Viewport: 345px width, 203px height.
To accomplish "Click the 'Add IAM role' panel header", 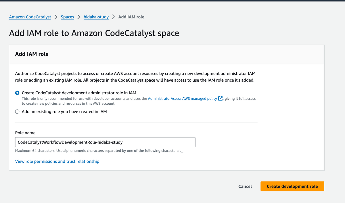I will pos(32,54).
